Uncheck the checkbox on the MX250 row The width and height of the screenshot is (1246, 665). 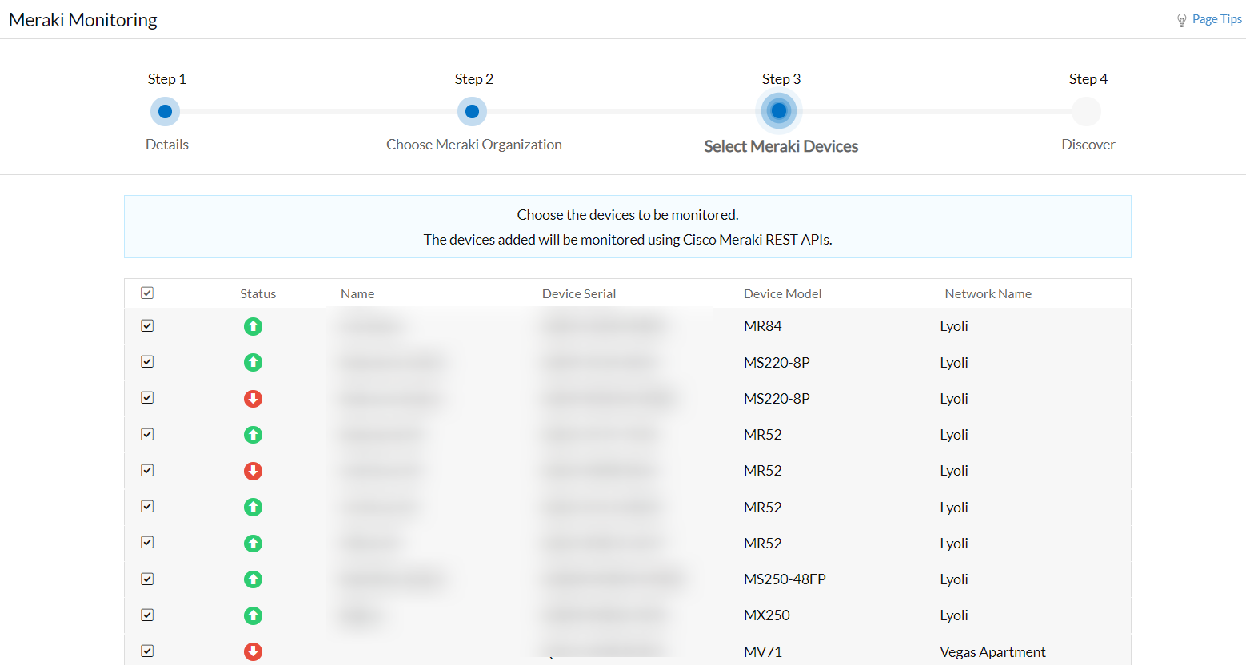pyautogui.click(x=146, y=615)
